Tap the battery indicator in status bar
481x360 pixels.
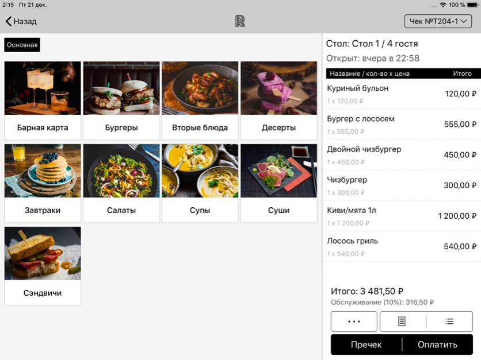point(473,5)
